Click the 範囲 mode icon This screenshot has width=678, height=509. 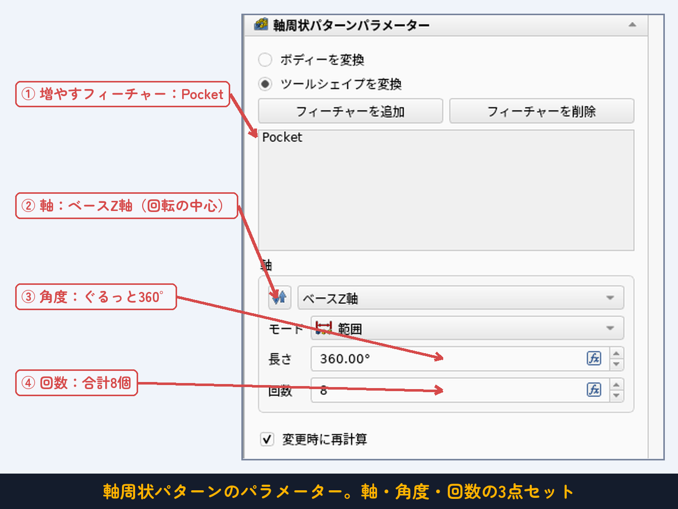[323, 328]
